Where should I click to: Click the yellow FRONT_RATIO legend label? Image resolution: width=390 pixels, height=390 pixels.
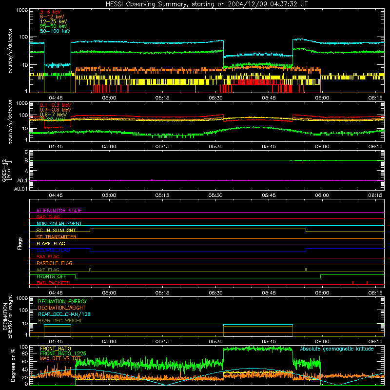click(56, 349)
